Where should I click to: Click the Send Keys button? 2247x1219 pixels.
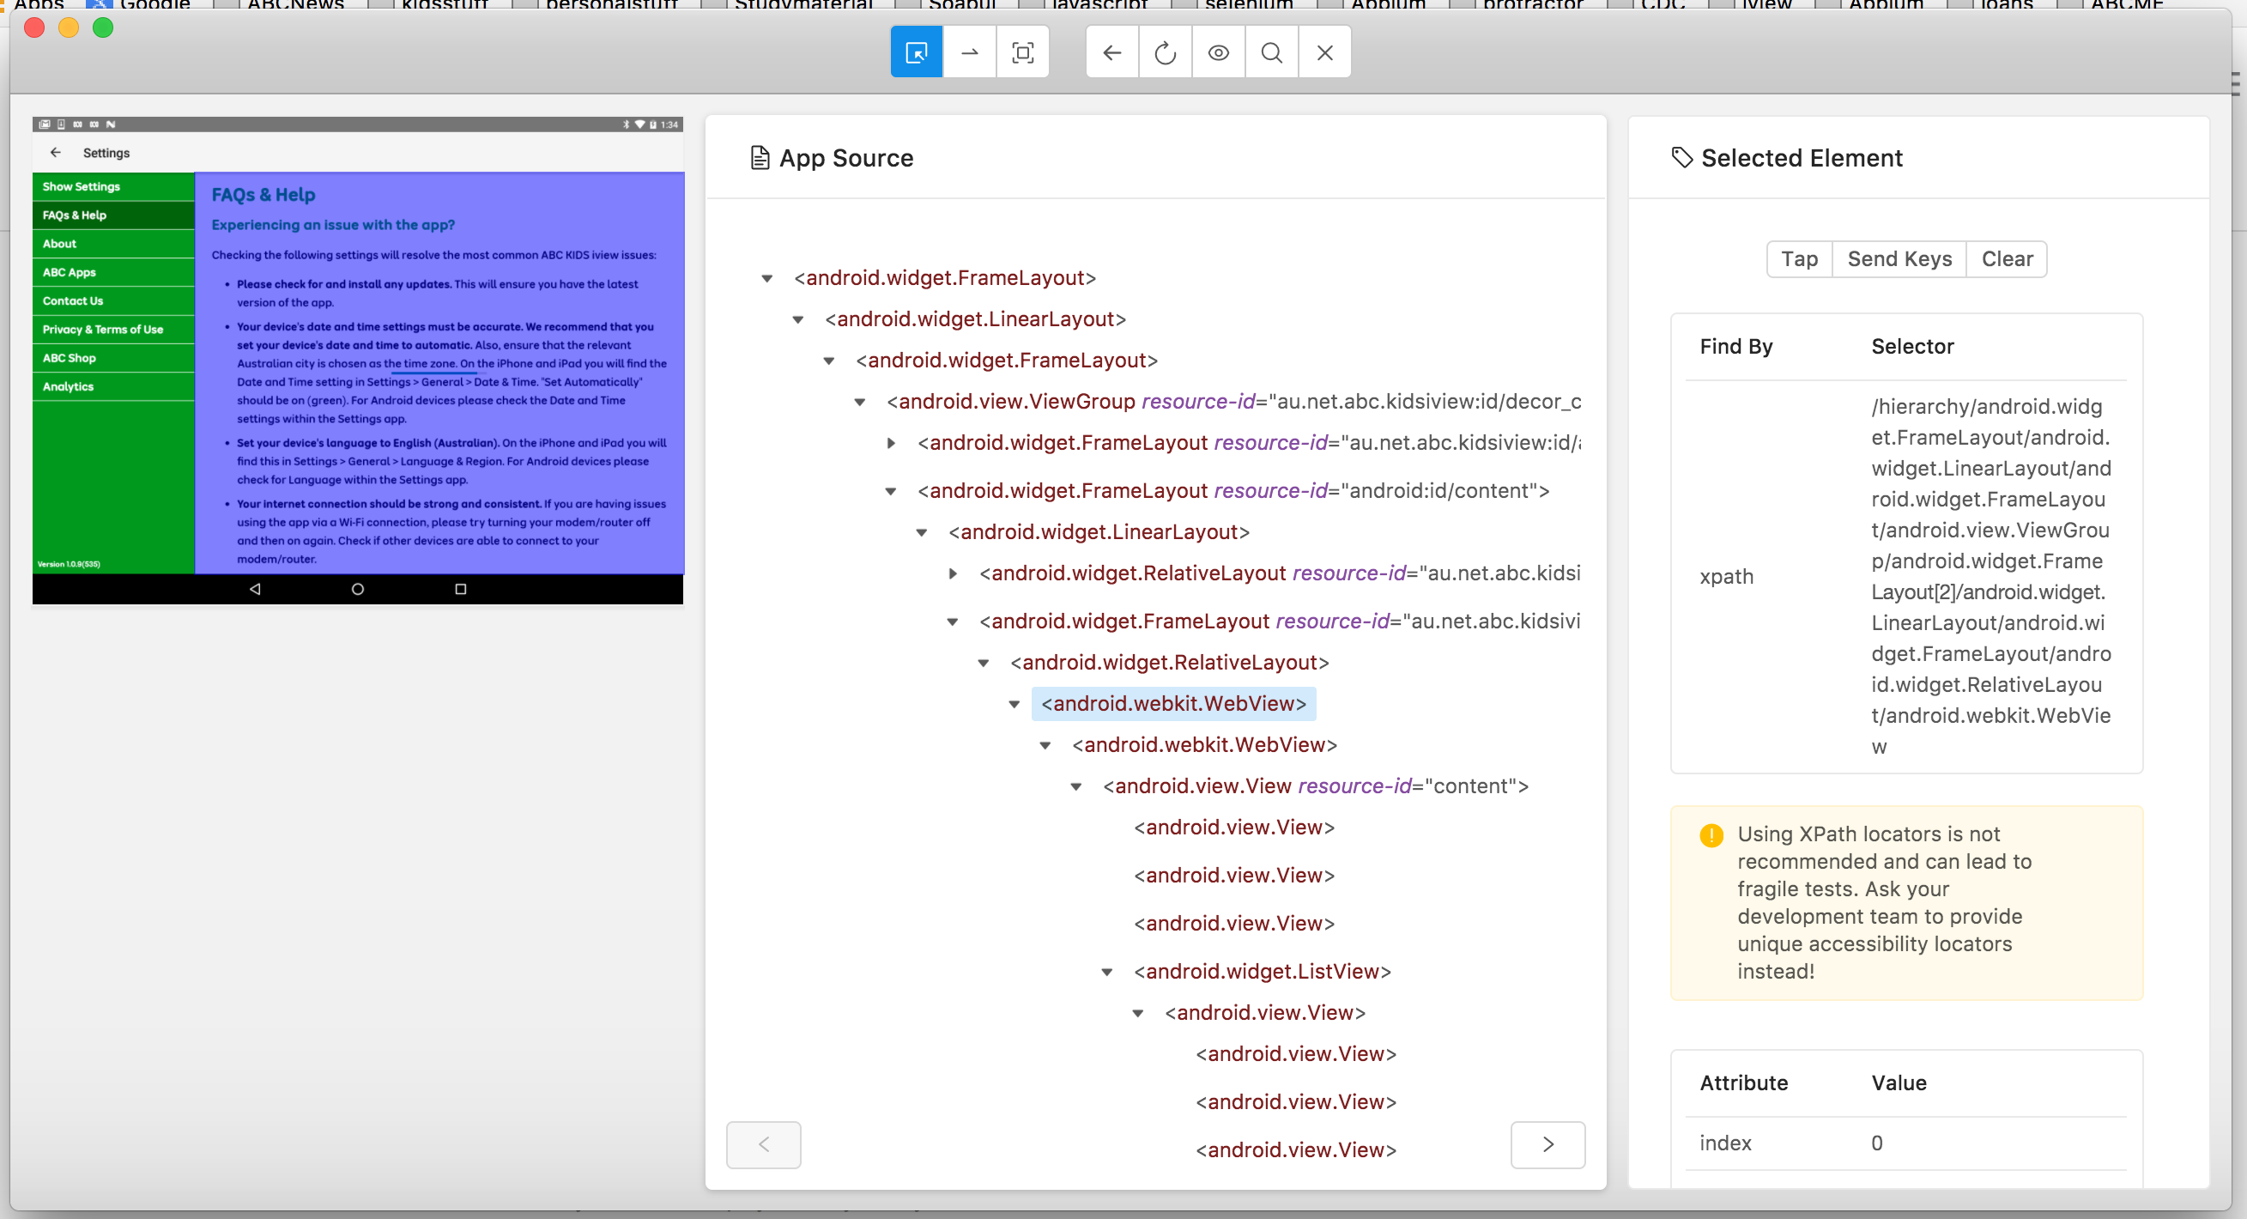click(1899, 259)
